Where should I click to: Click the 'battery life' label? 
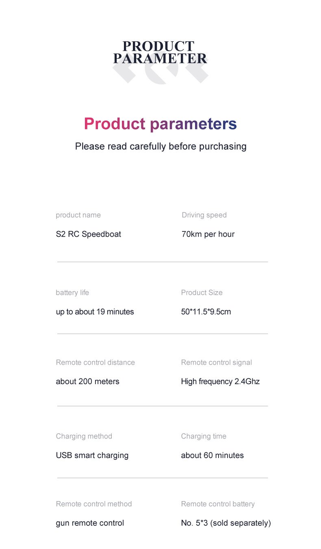(x=72, y=293)
